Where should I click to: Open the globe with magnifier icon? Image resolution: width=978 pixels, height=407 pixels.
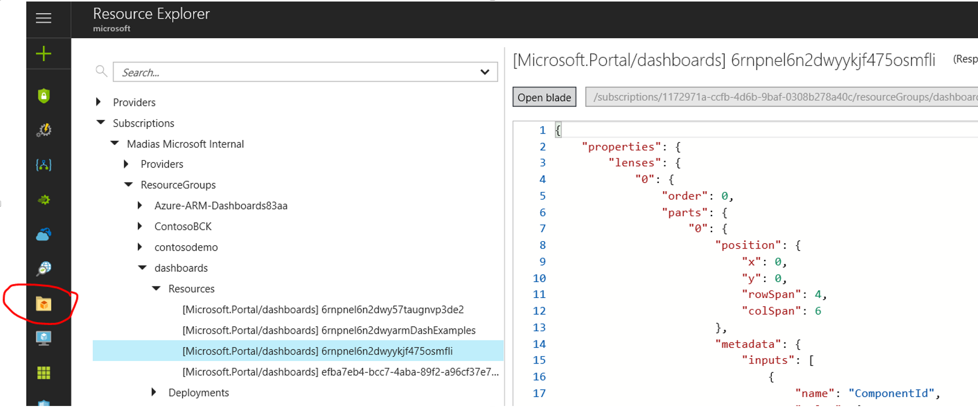[44, 268]
